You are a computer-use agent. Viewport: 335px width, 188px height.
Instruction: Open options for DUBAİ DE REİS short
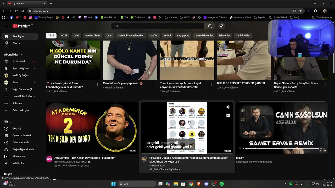[268, 85]
